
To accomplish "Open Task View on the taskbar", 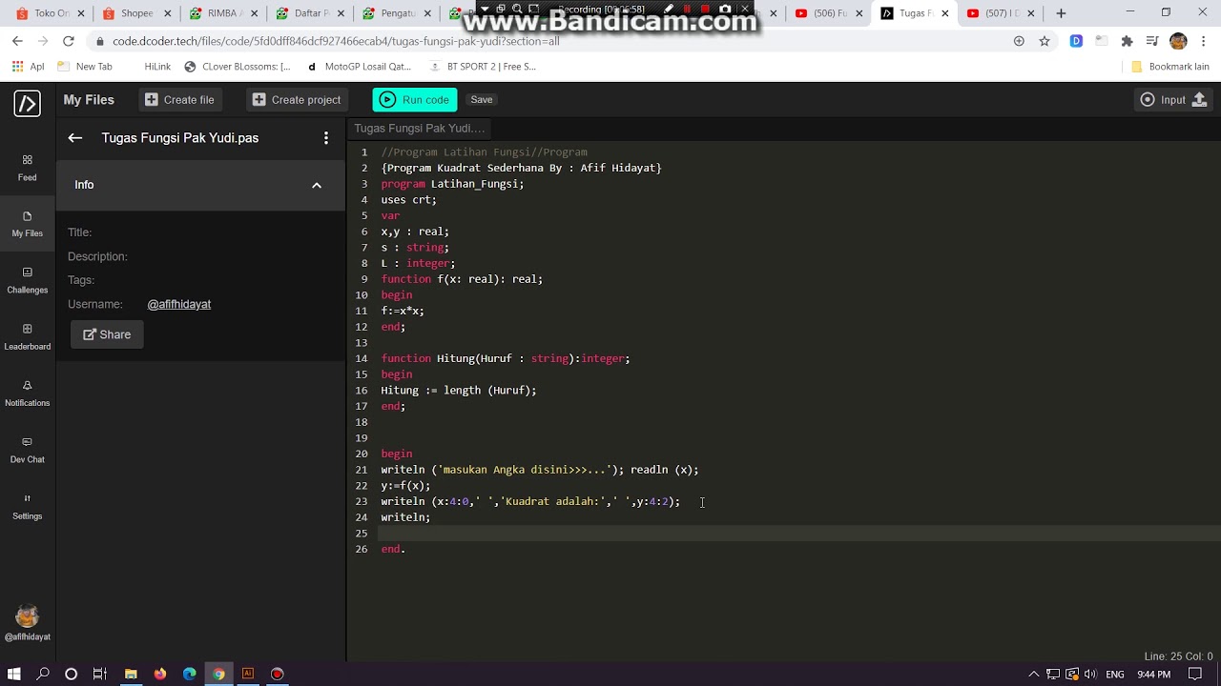I will 99,674.
